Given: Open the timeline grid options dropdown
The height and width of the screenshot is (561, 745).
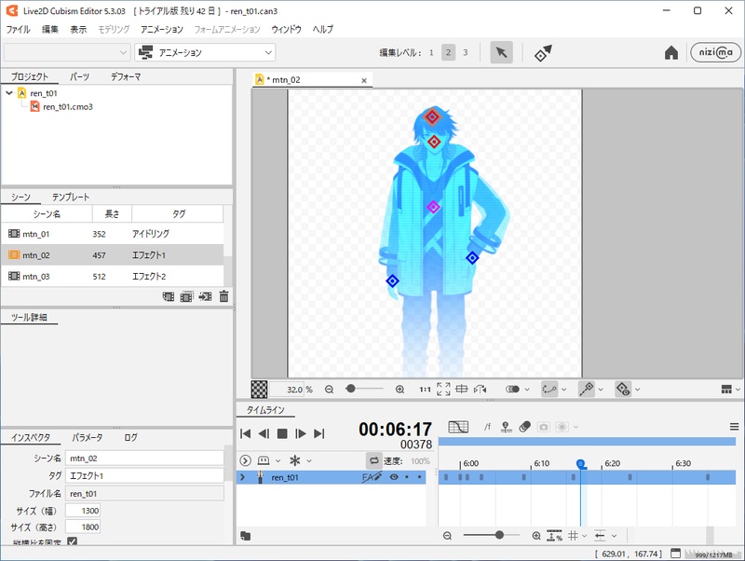Looking at the screenshot, I should click(585, 536).
